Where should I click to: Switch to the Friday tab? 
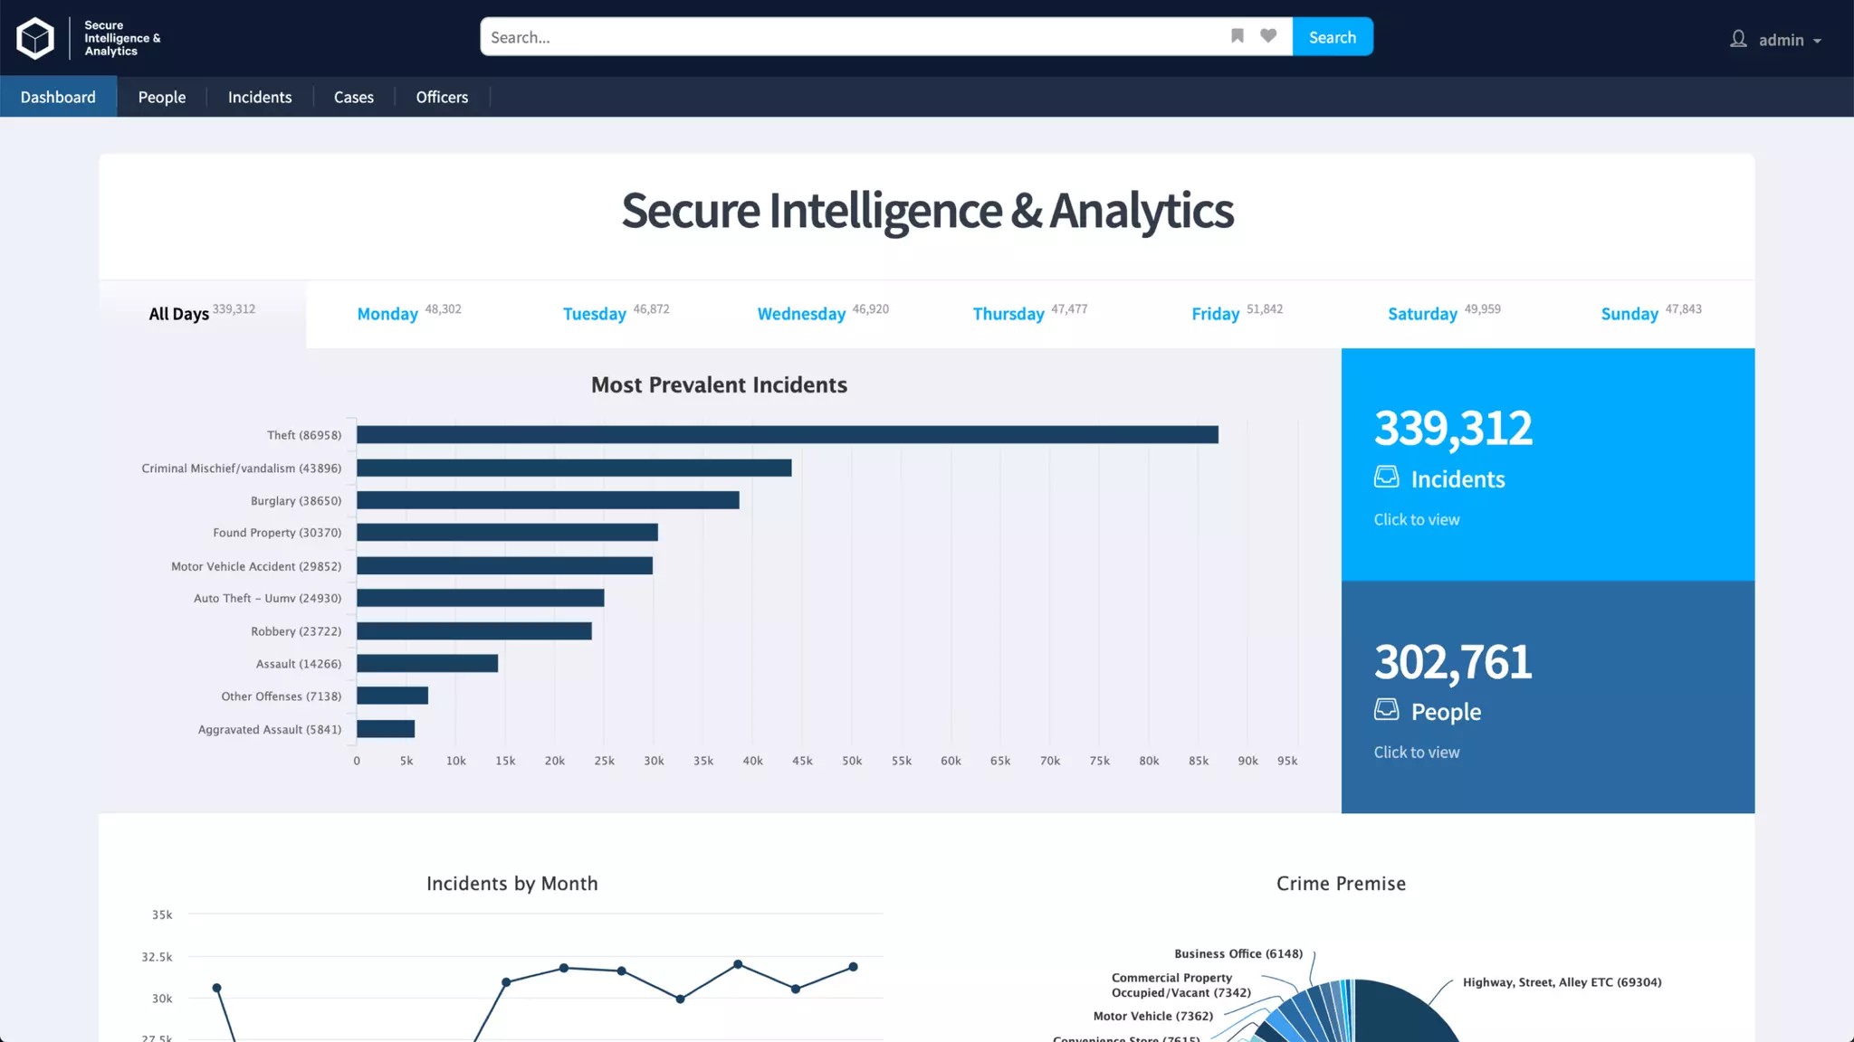coord(1215,314)
